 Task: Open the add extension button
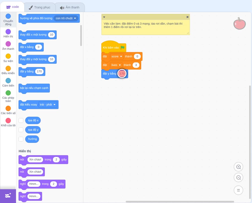click(8, 196)
